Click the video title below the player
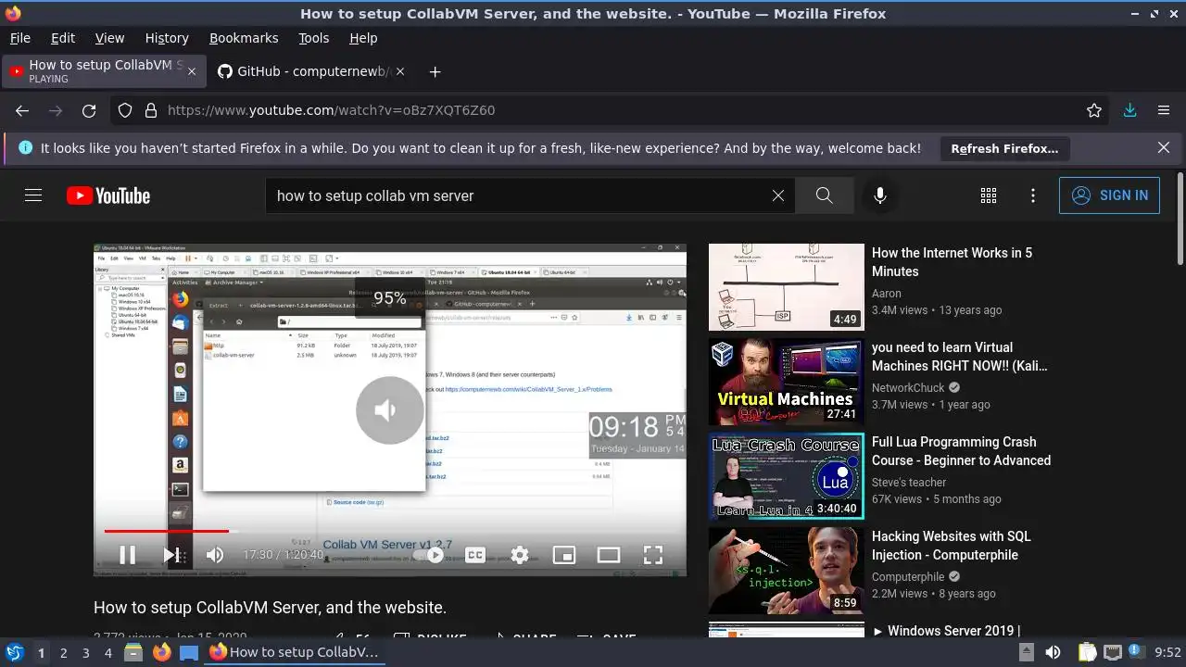 [x=270, y=608]
